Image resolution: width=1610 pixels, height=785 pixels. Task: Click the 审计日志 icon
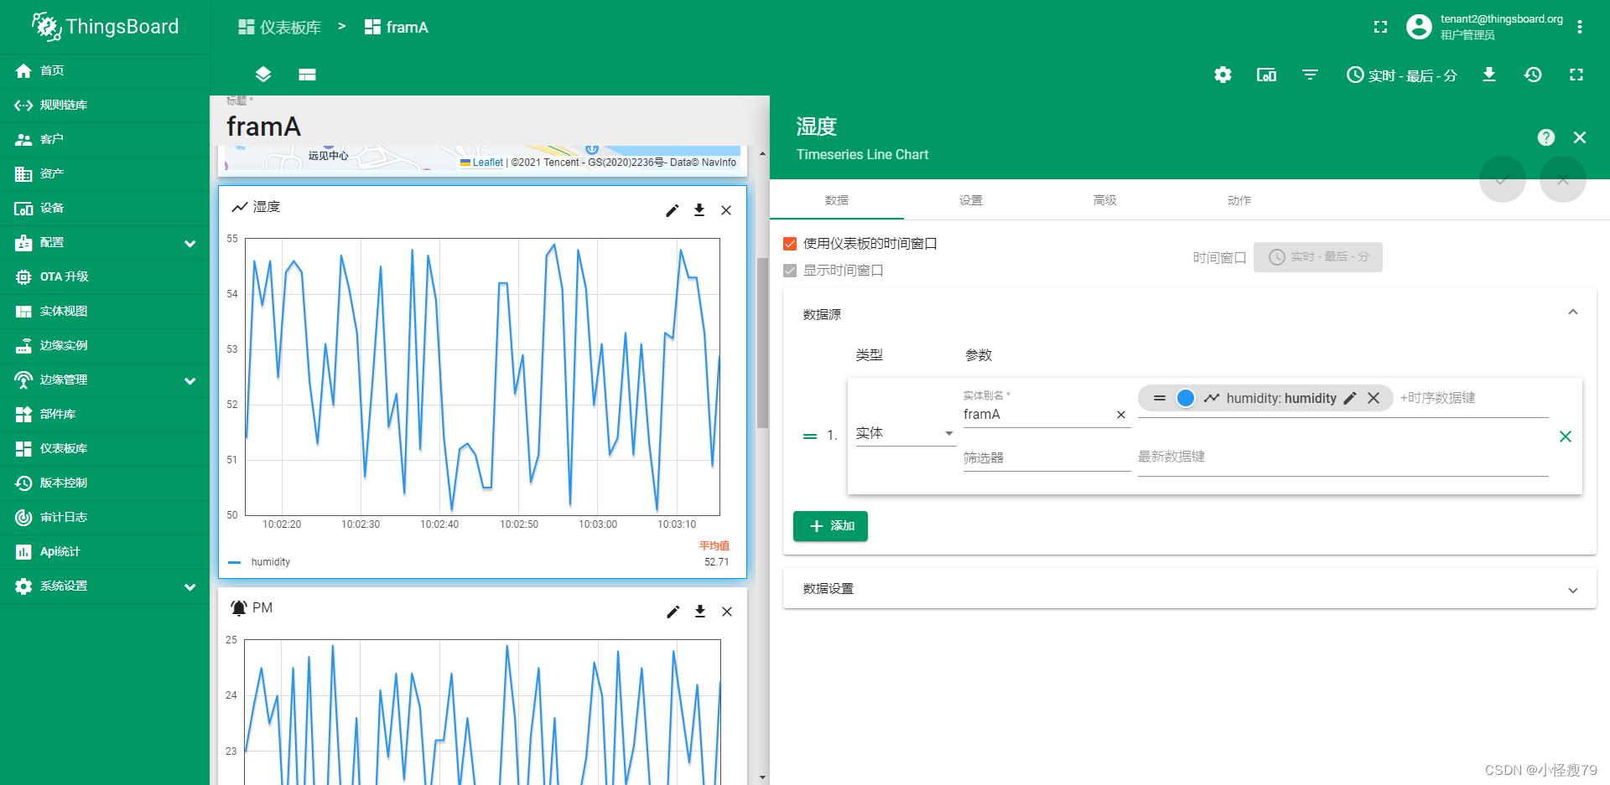pyautogui.click(x=23, y=517)
